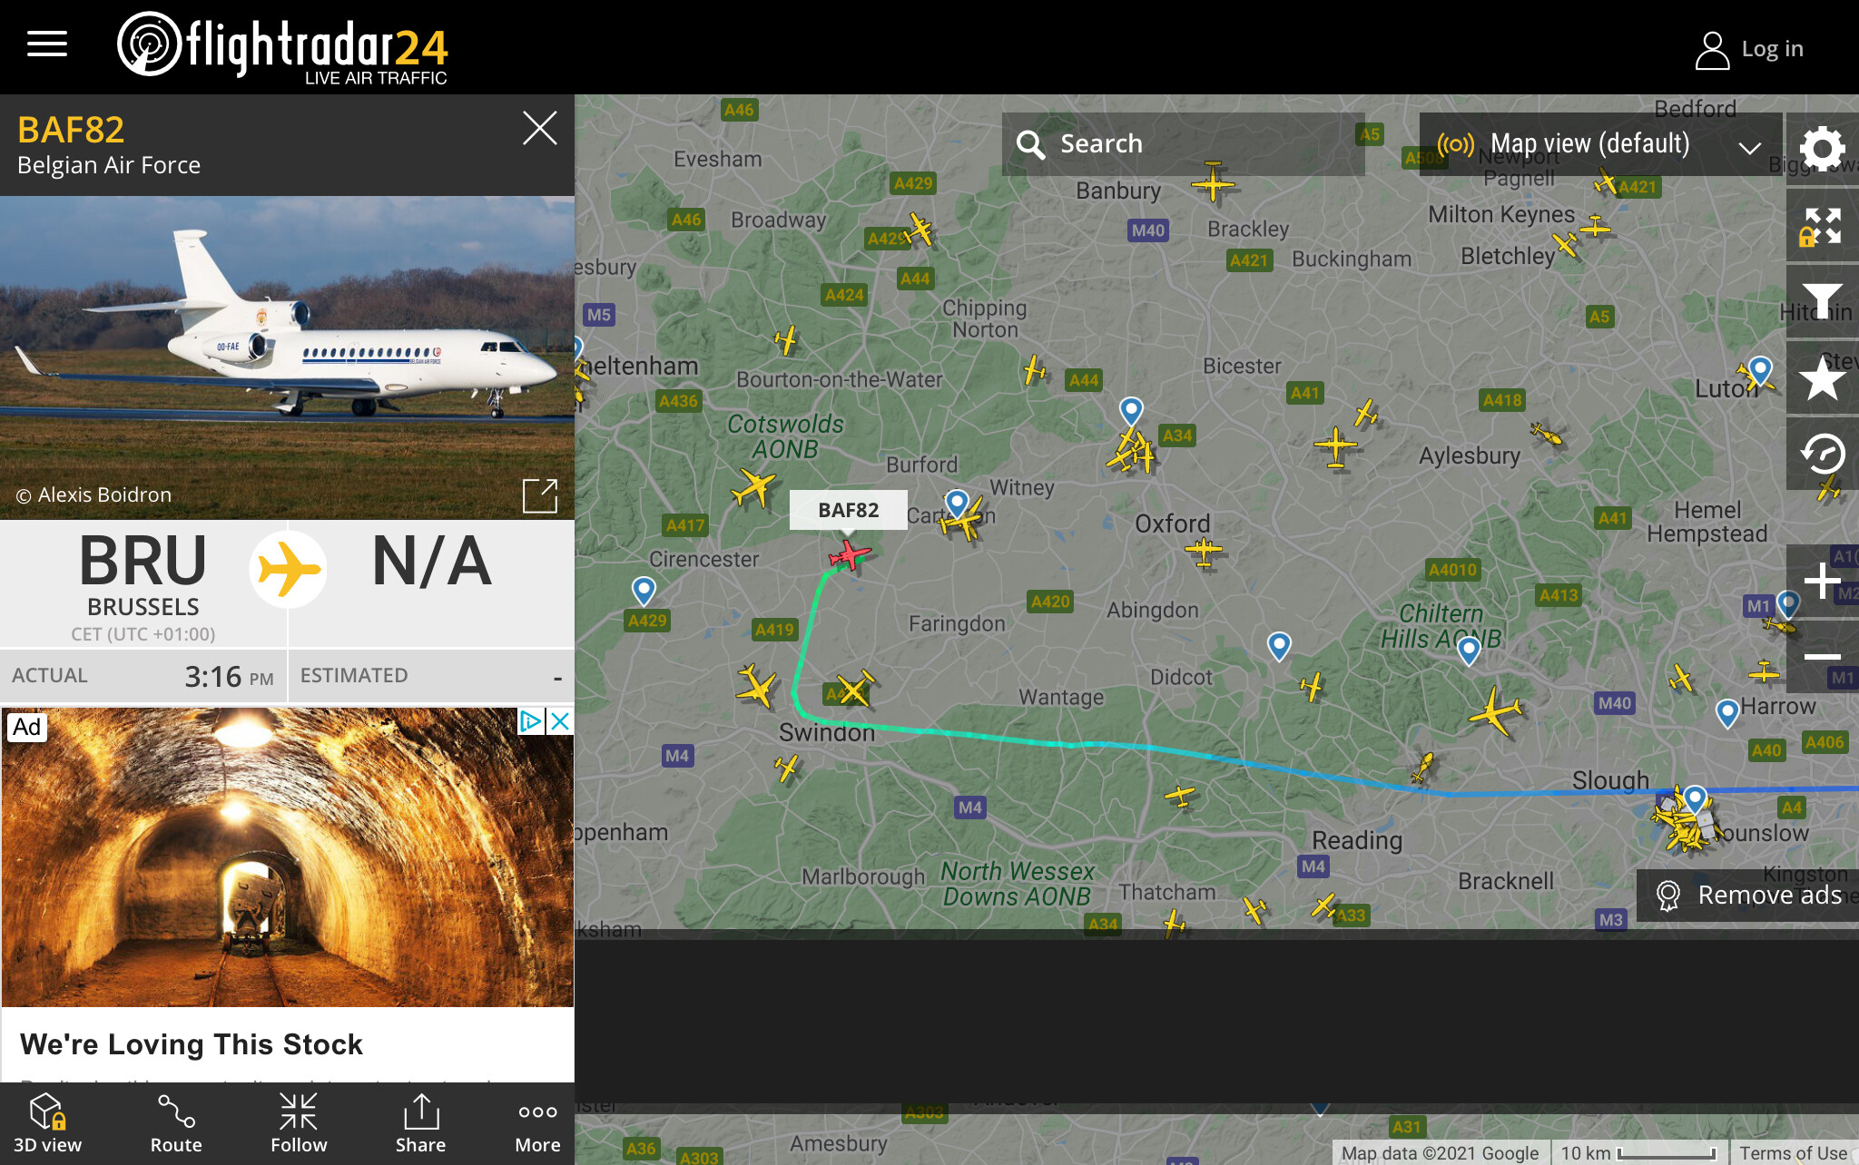Open 3D view of flight
1859x1165 pixels.
(x=47, y=1123)
